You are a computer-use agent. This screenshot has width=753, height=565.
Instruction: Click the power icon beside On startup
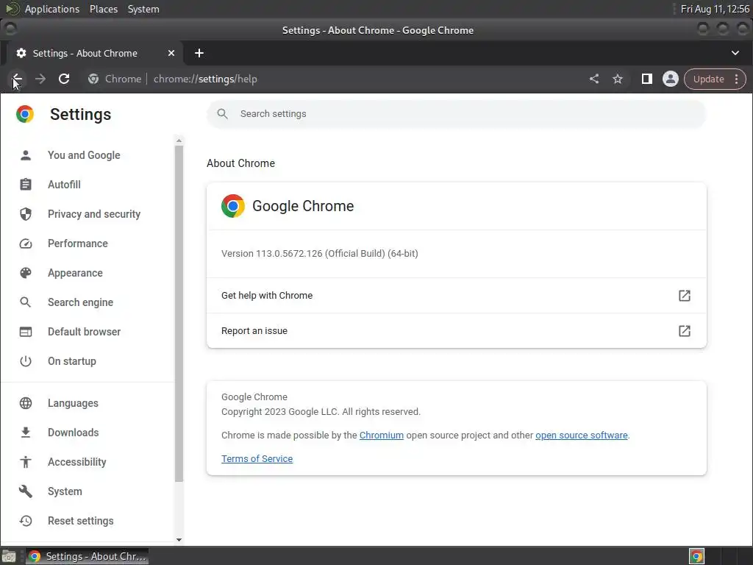pos(26,361)
